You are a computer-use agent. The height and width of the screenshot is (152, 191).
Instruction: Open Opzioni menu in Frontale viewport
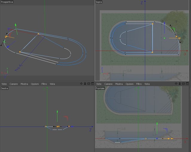pyautogui.click(x=130, y=84)
